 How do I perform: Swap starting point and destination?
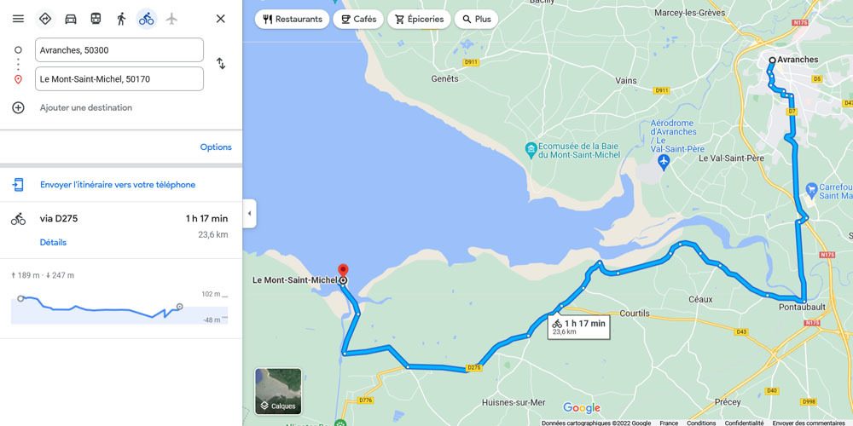(x=221, y=64)
